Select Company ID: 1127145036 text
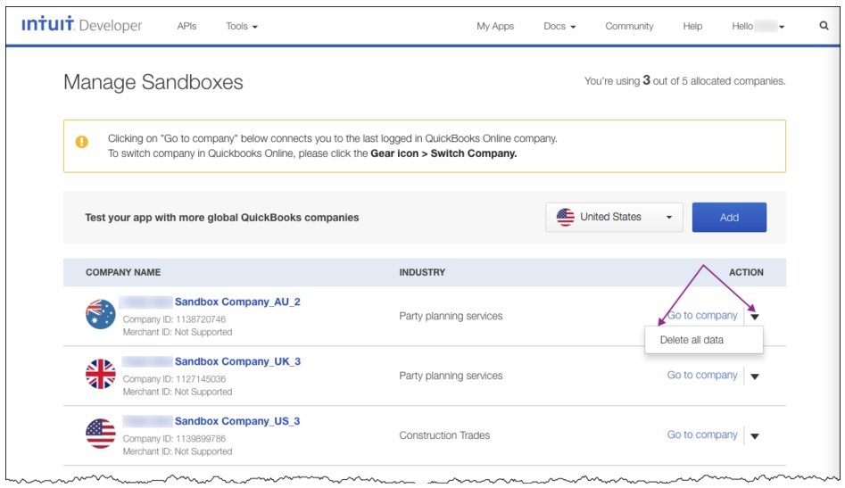The width and height of the screenshot is (845, 488). tap(174, 378)
